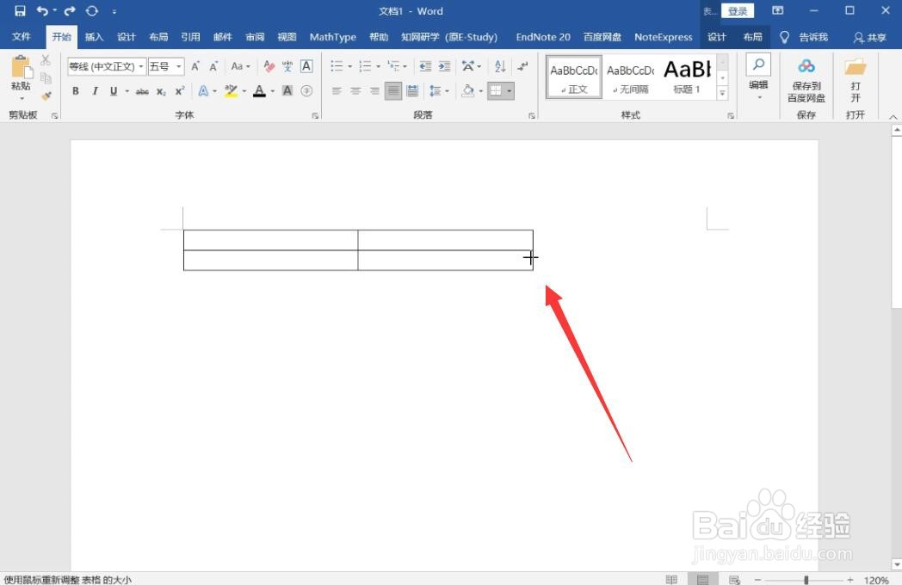Open the font name dropdown
The width and height of the screenshot is (902, 585).
click(141, 66)
